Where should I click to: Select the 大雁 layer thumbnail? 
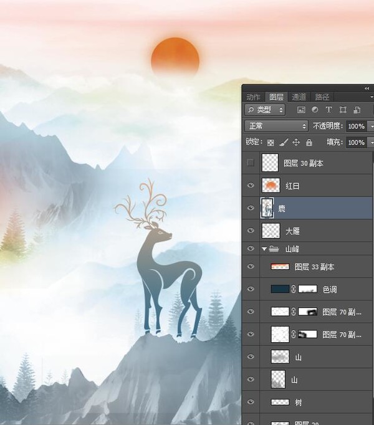[x=271, y=231]
